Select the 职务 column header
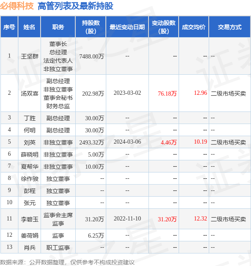 click(x=58, y=27)
